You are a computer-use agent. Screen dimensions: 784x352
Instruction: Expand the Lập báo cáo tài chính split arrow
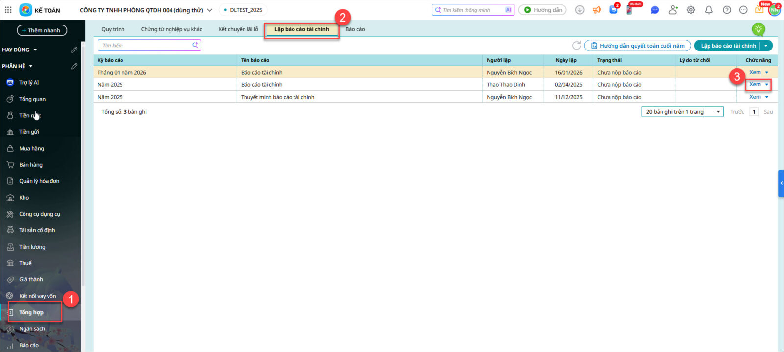coord(766,46)
